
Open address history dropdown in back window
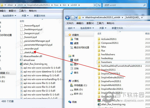pos(95,5)
